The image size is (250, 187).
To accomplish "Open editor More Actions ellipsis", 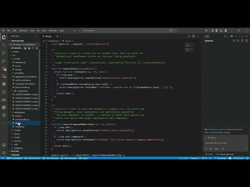I will (x=198, y=36).
